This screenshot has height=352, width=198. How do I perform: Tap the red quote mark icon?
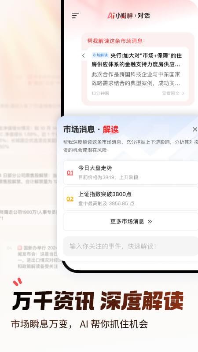tap(18, 282)
